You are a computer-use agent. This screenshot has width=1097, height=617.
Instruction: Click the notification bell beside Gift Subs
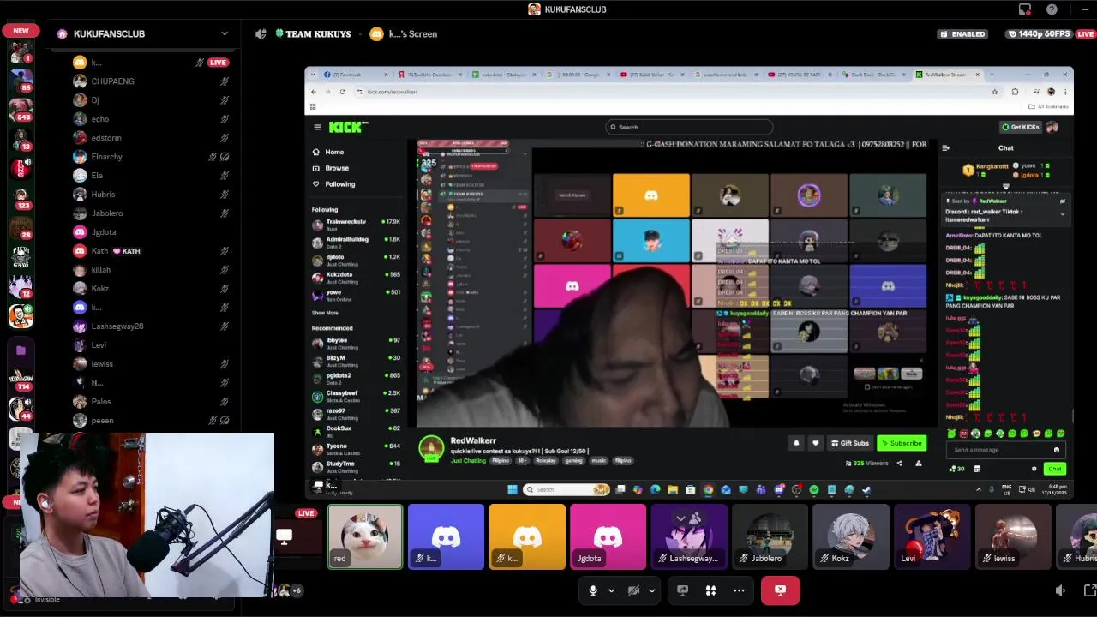[x=796, y=443]
